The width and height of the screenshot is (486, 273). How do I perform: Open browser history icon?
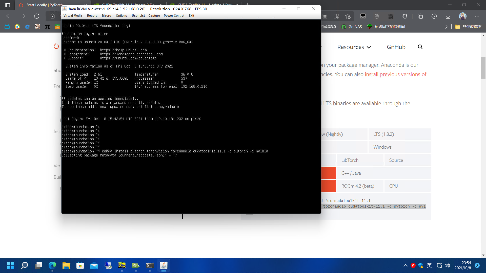(x=434, y=16)
